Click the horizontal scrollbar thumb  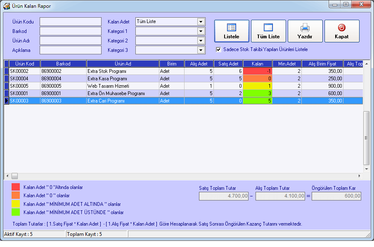14,176
